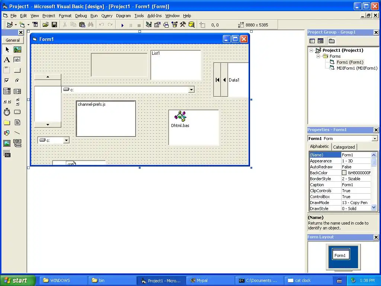Select the Shape control tool
The height and width of the screenshot is (286, 381).
pyautogui.click(x=7, y=133)
